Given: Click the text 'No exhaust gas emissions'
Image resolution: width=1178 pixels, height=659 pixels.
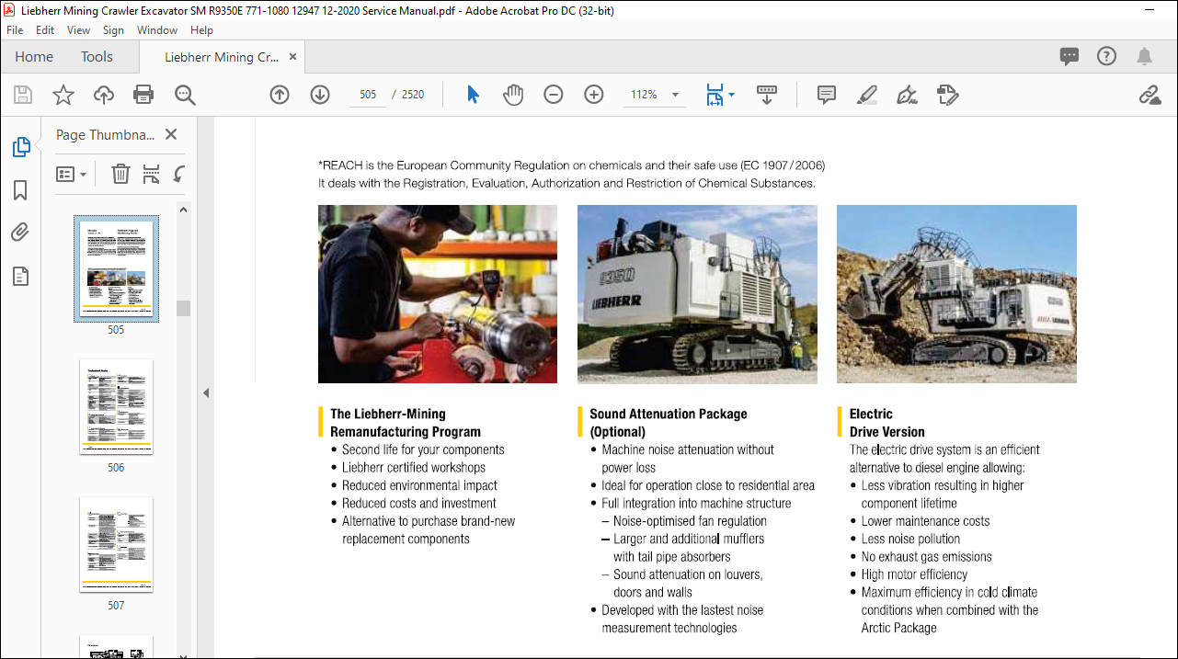Looking at the screenshot, I should tap(927, 557).
